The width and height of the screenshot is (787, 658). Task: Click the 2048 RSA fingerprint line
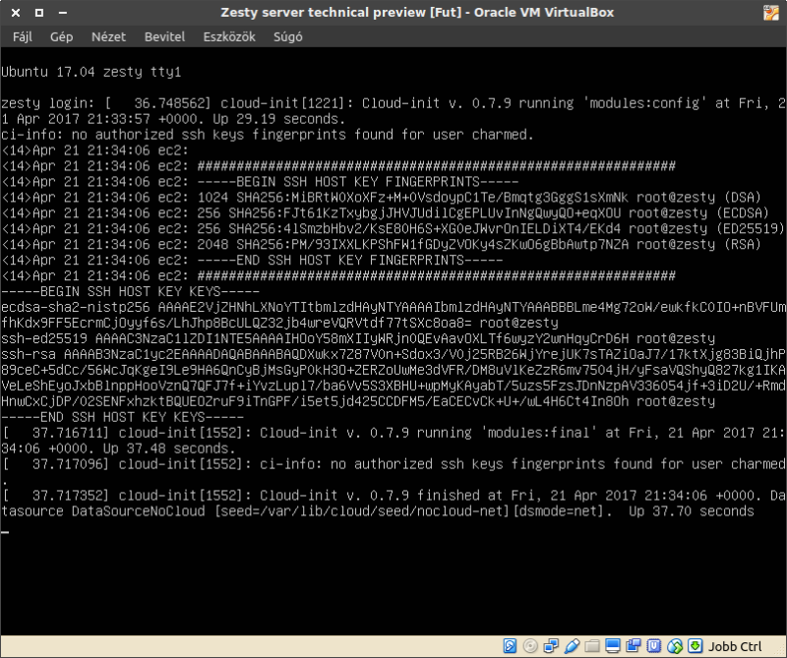pos(382,245)
